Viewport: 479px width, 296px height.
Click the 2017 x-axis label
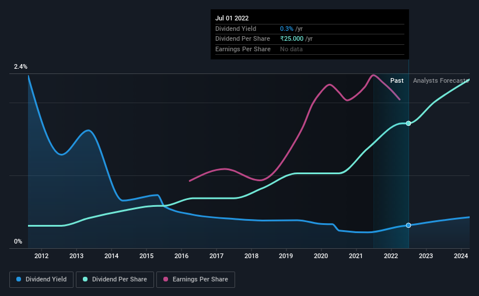pyautogui.click(x=216, y=256)
